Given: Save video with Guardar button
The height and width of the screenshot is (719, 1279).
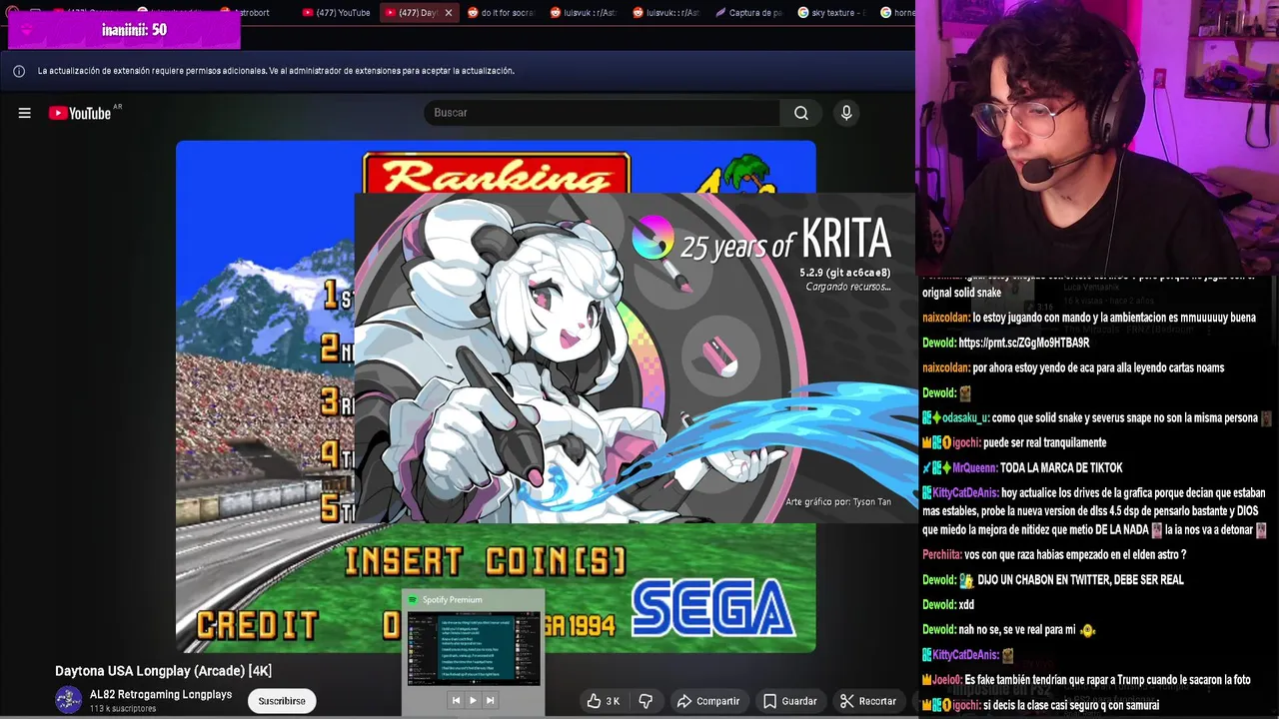Looking at the screenshot, I should 790,701.
